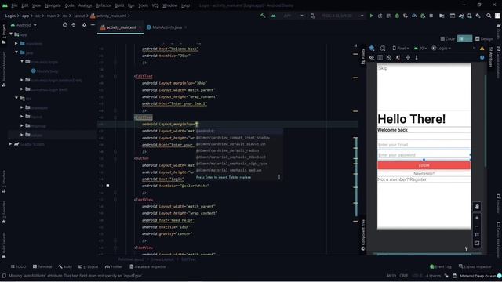
Task: Open Project panel settings gear
Action: point(84,25)
